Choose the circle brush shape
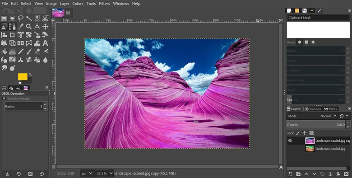The image size is (352, 178). (x=300, y=42)
